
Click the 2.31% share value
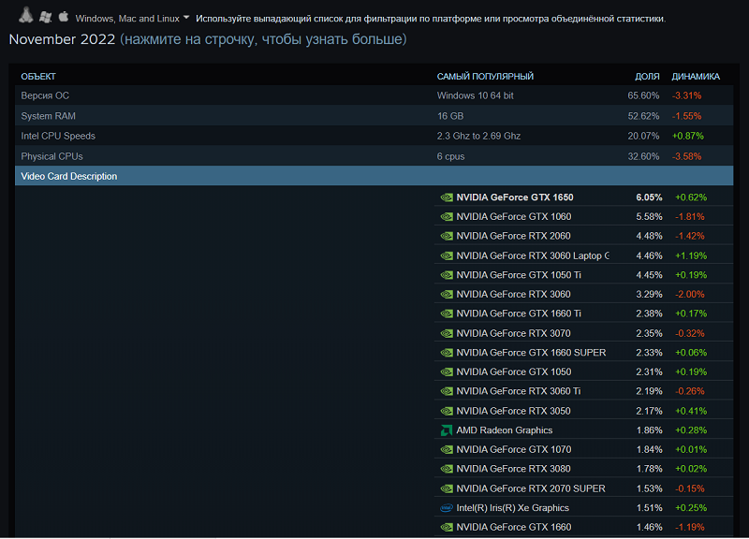(649, 371)
